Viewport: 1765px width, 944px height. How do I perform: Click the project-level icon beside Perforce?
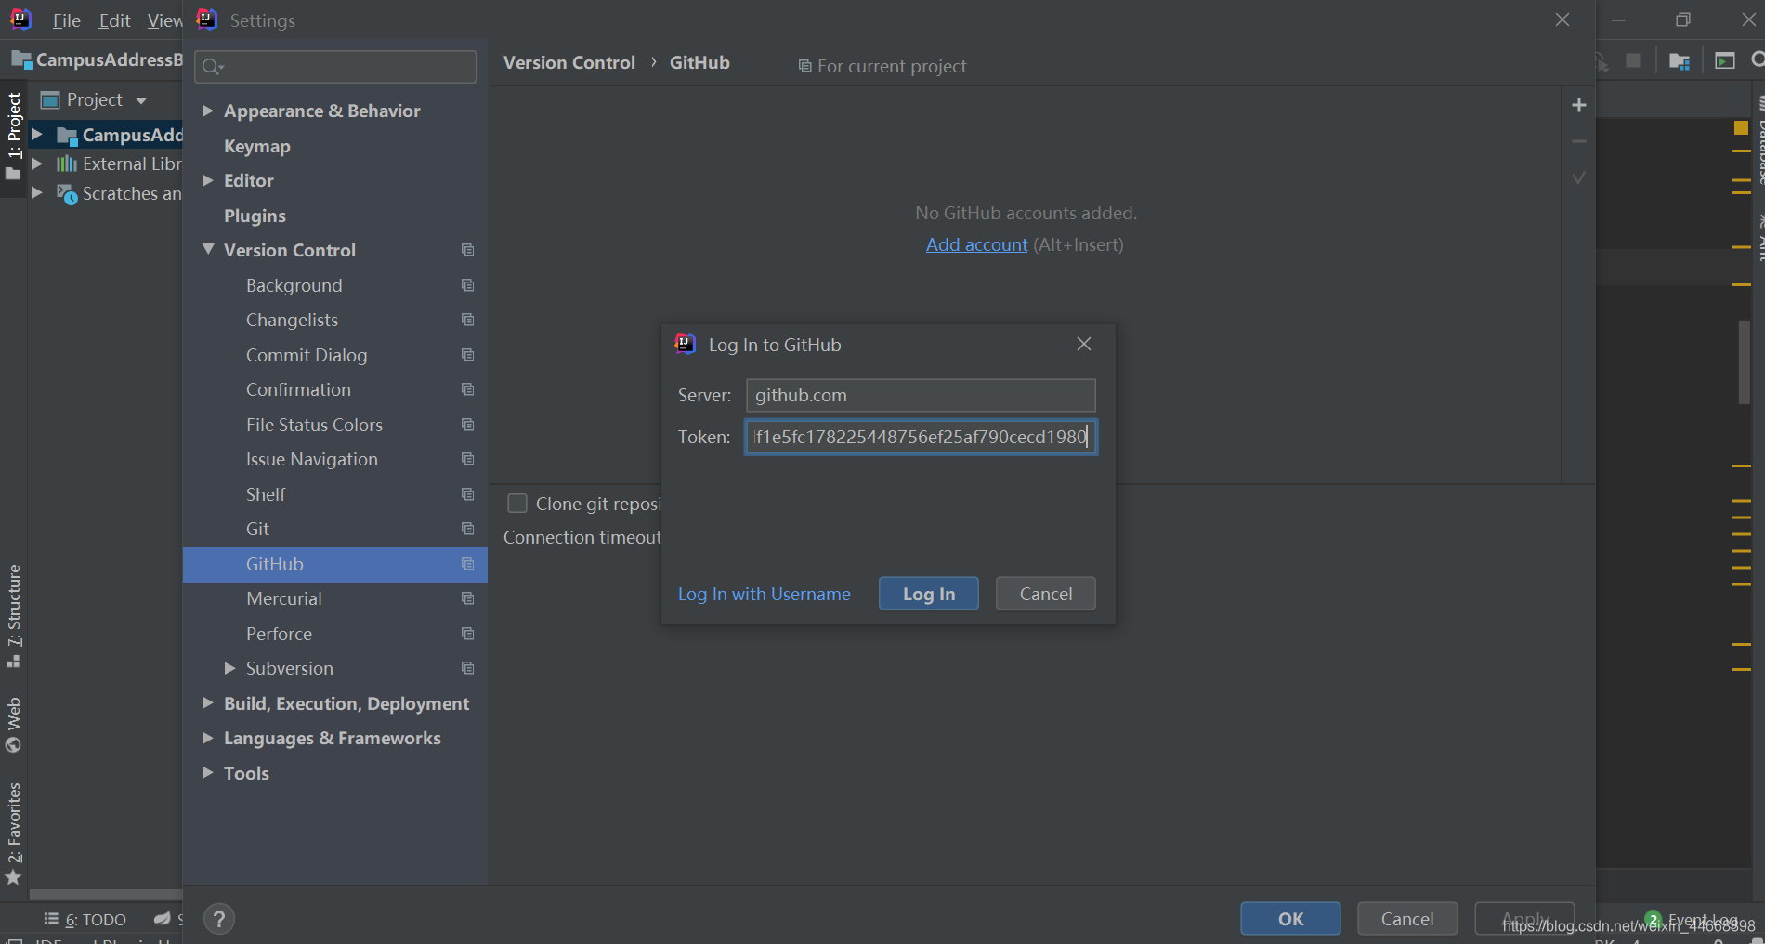coord(467,634)
